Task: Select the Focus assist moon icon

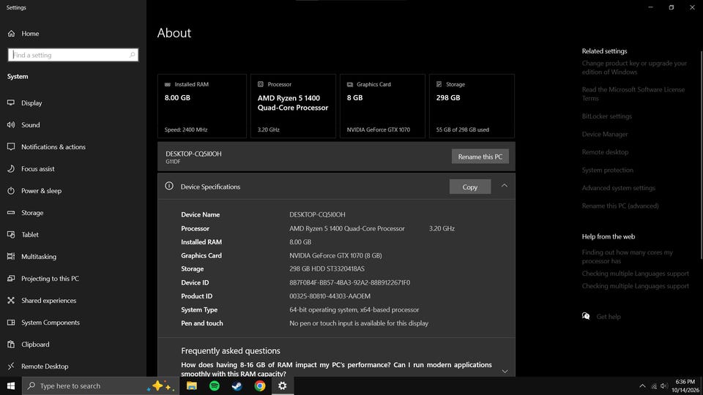Action: (11, 168)
